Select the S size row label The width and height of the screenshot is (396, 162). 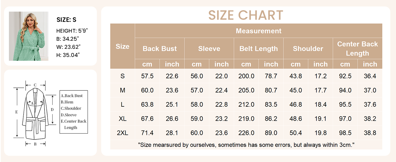click(123, 76)
